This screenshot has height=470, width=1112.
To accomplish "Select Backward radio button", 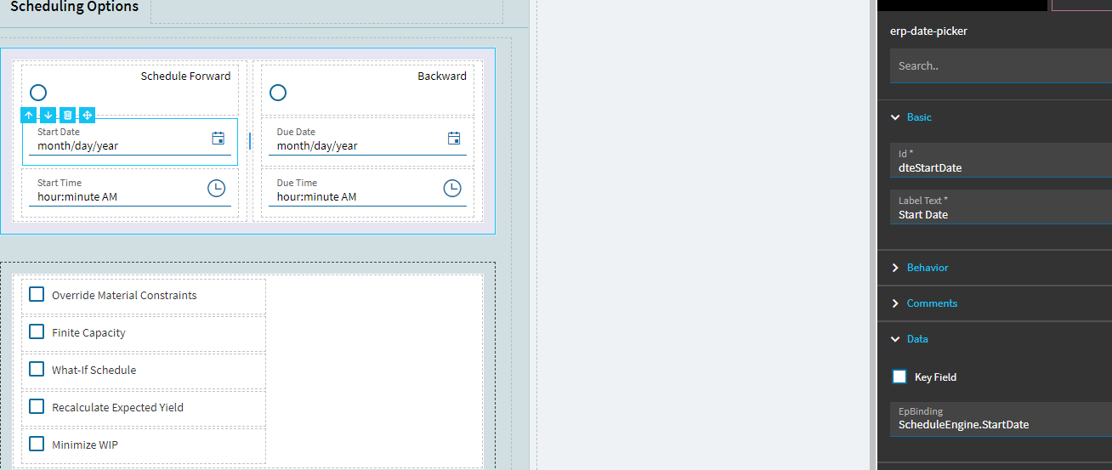I will 278,93.
